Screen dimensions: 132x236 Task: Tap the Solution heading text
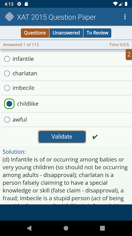(14, 152)
